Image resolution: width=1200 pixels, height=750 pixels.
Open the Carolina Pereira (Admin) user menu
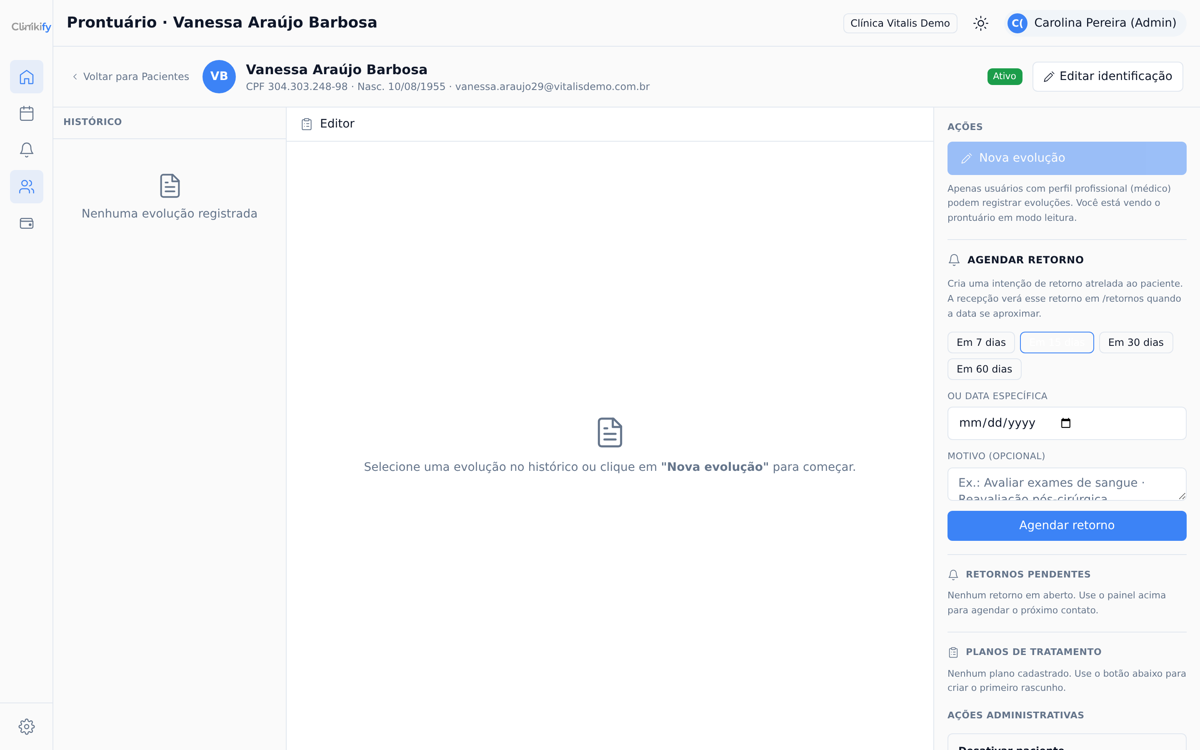coord(1096,23)
